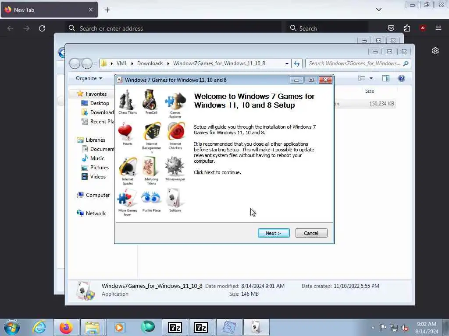The height and width of the screenshot is (336, 449).
Task: Click the Internet Checkers icon
Action: [x=176, y=131]
